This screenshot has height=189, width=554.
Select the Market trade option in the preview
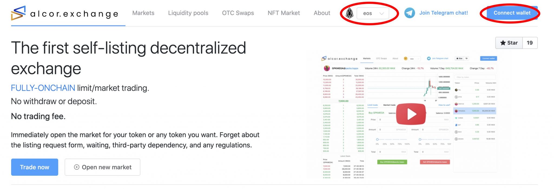pos(390,105)
